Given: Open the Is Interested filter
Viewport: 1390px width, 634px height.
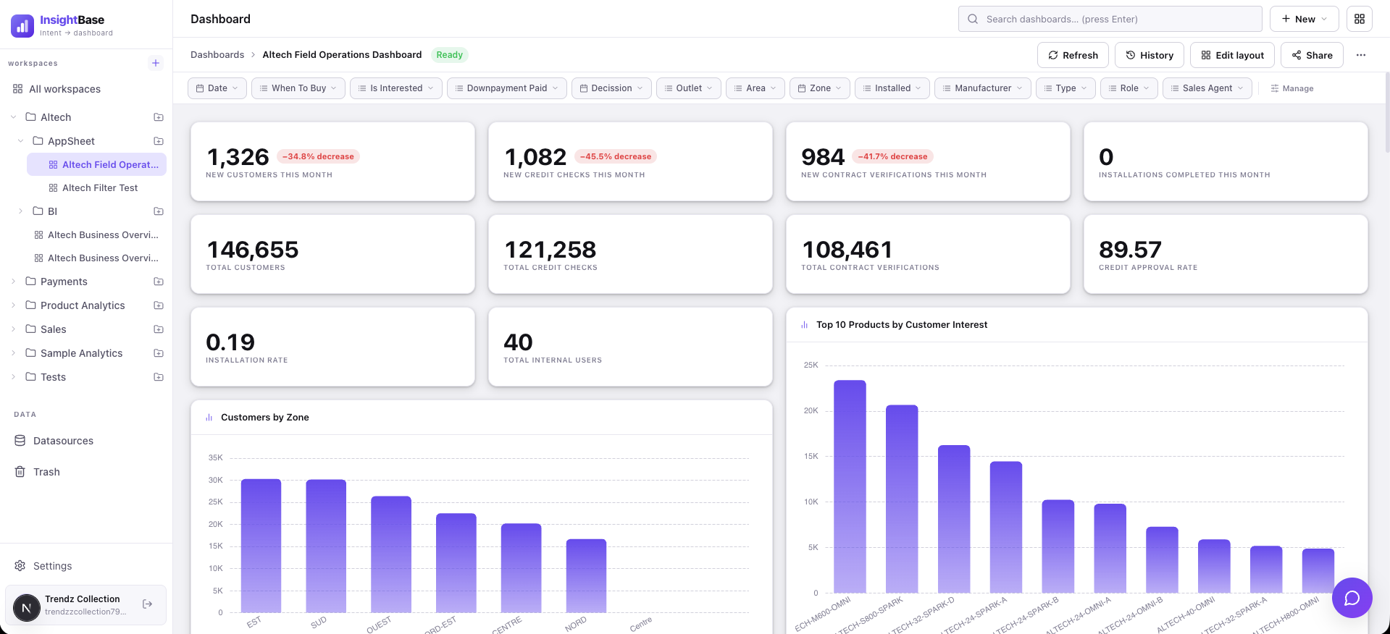Looking at the screenshot, I should pos(396,88).
